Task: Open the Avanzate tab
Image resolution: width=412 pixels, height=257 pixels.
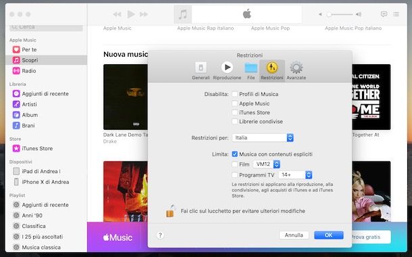Action: (x=296, y=71)
